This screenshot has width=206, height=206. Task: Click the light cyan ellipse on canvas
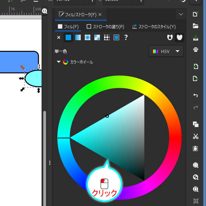click(x=34, y=78)
